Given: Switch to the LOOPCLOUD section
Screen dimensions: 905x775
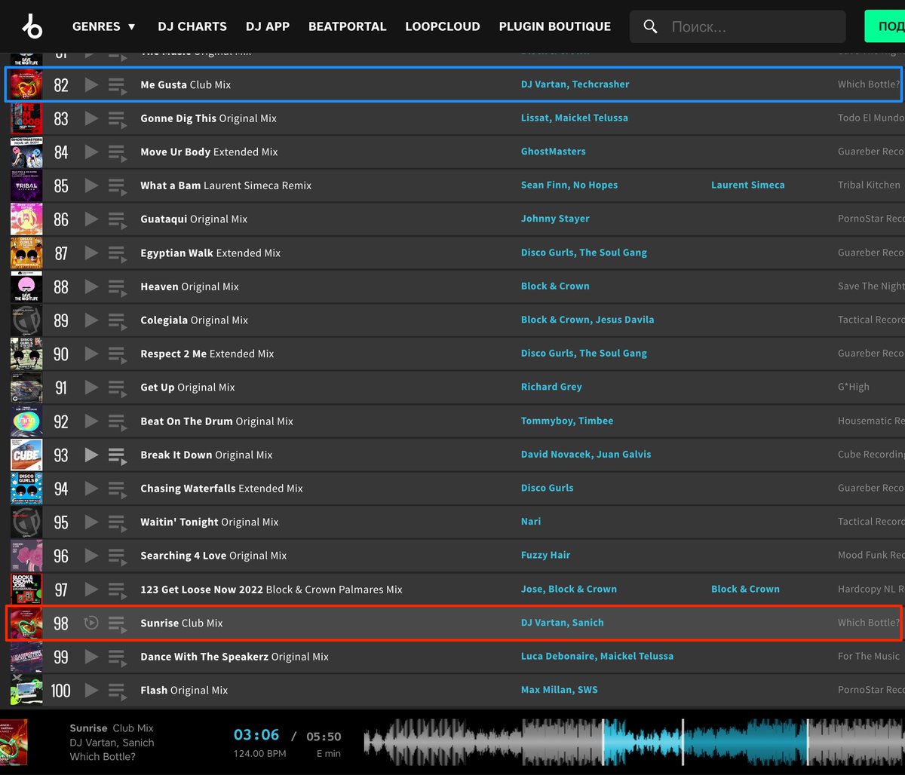Looking at the screenshot, I should pyautogui.click(x=442, y=26).
